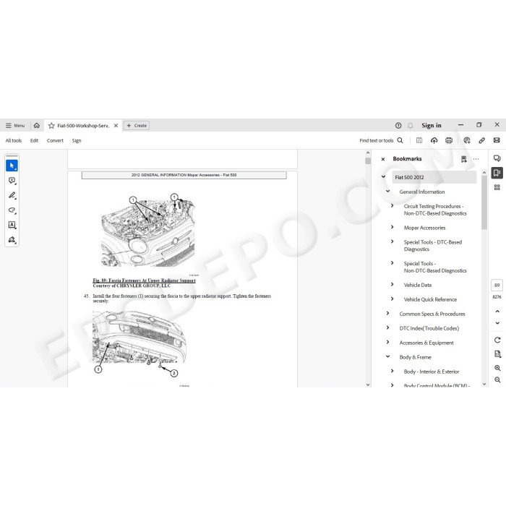Select Fiat 500 2012 bookmark label
Image resolution: width=506 pixels, height=506 pixels.
409,177
